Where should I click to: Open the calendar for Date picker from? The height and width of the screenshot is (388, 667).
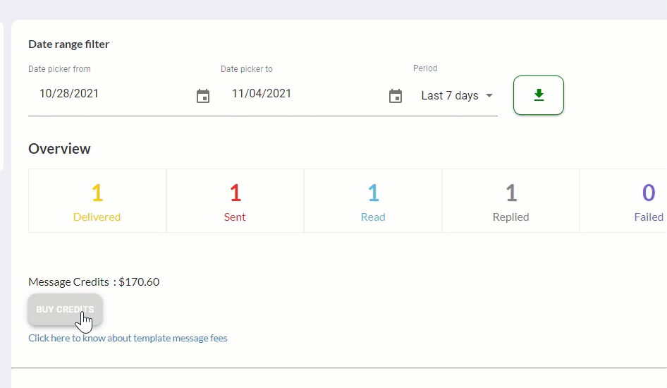click(x=203, y=96)
